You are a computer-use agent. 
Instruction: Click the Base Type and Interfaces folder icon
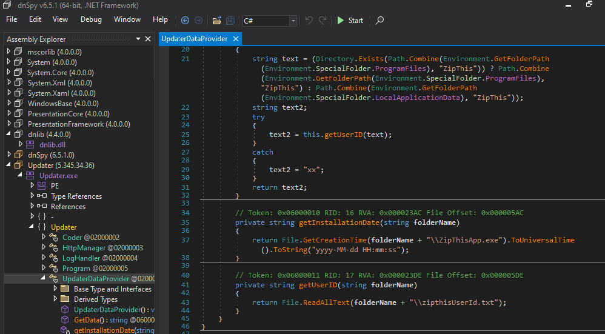[65, 289]
